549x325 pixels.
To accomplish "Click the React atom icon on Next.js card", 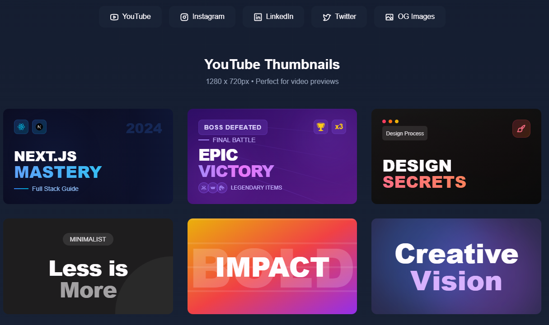I will (21, 127).
